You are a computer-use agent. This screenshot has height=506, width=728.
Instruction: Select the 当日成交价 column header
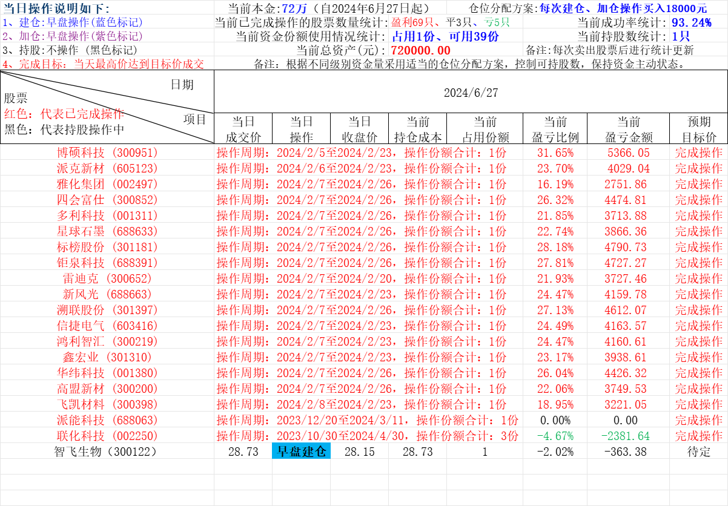pyautogui.click(x=243, y=129)
